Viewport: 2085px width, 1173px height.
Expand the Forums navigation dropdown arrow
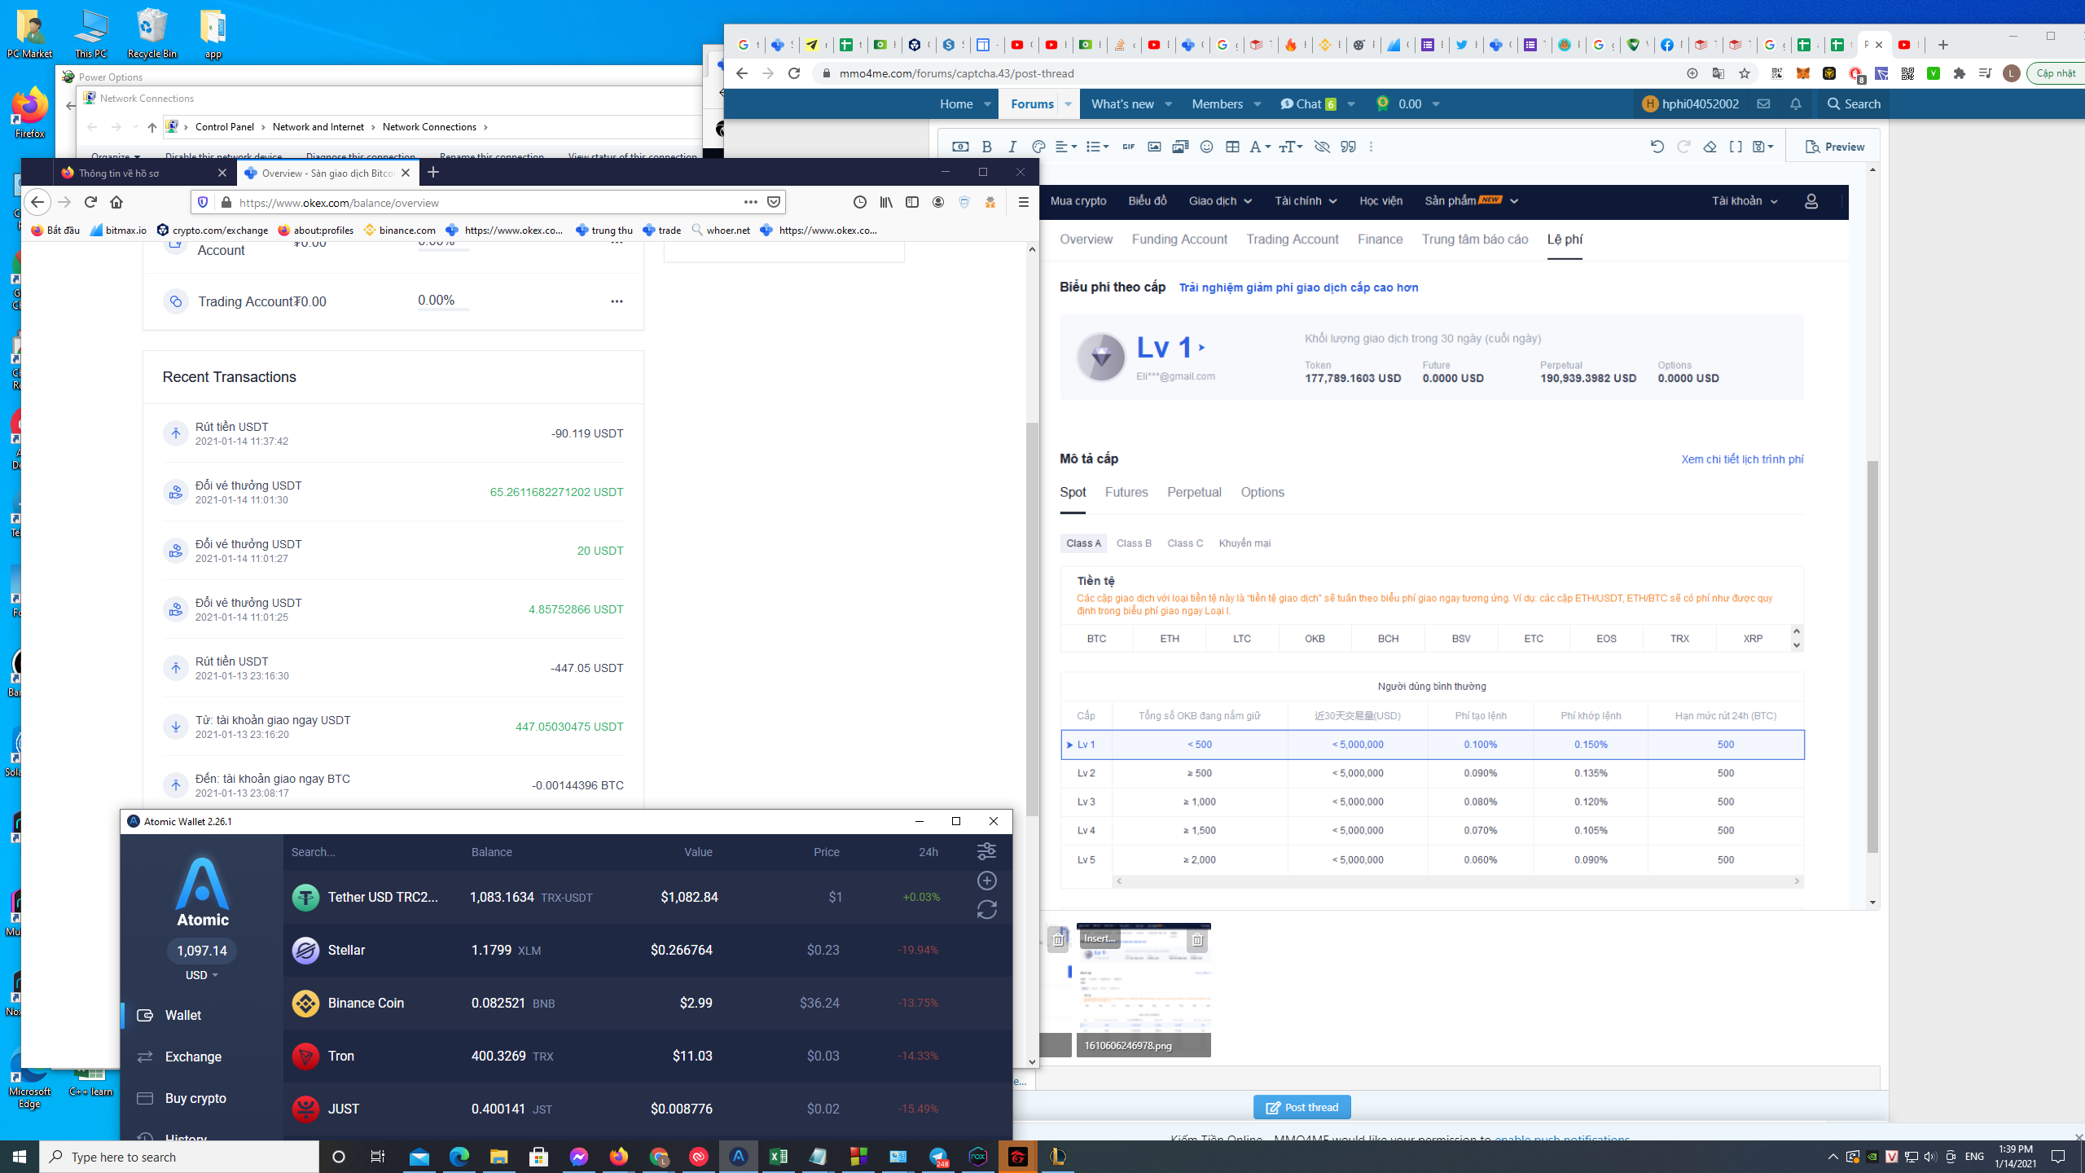tap(1068, 104)
